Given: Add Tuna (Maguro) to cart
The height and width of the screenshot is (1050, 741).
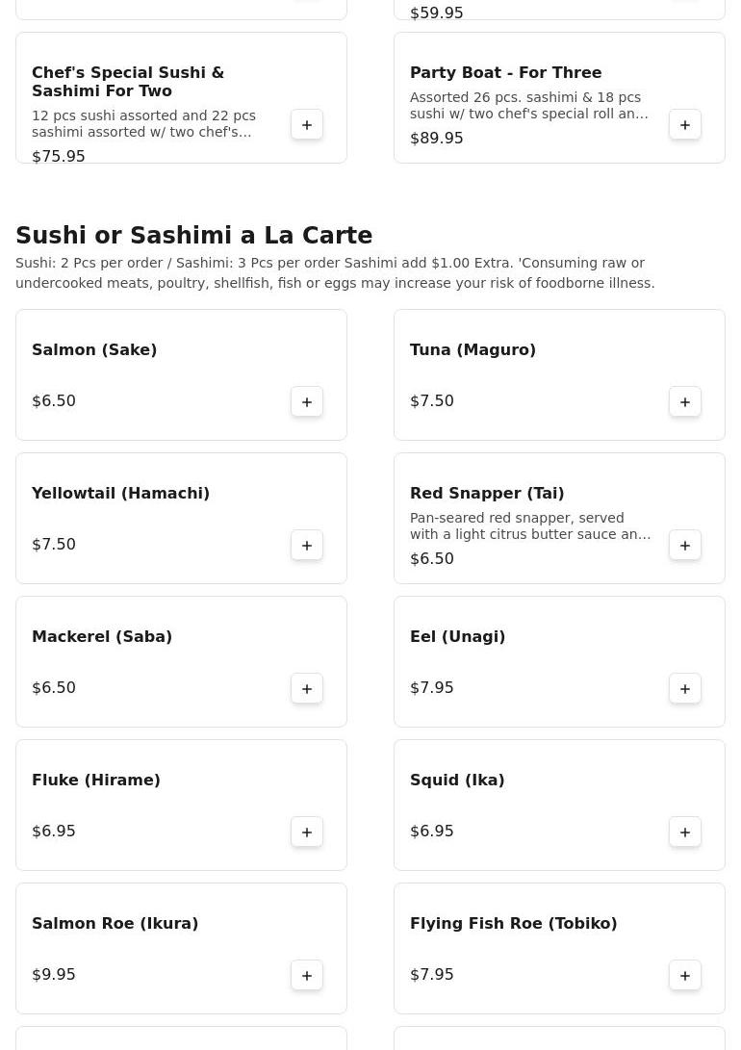Looking at the screenshot, I should tap(685, 402).
